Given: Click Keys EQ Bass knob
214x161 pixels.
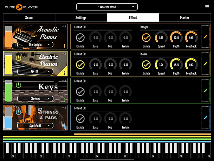Looking at the screenshot, I should 95,92.
